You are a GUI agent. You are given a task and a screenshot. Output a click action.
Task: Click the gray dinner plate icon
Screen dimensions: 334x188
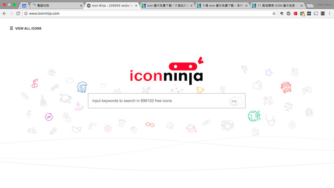coord(227,125)
